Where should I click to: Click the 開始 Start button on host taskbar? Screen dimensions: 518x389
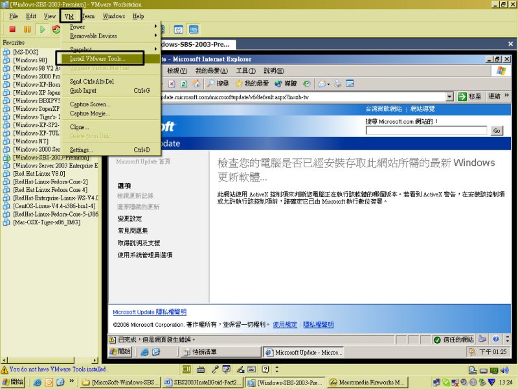tap(13, 383)
